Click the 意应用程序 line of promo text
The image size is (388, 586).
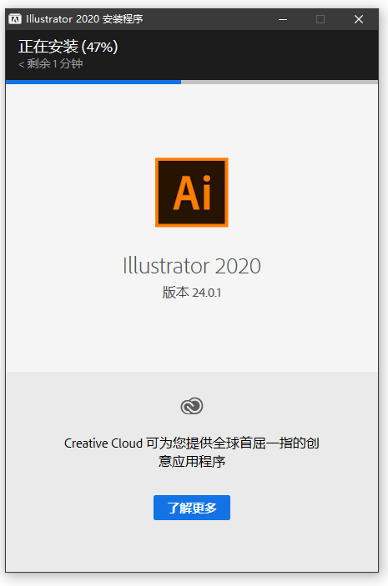pyautogui.click(x=192, y=462)
